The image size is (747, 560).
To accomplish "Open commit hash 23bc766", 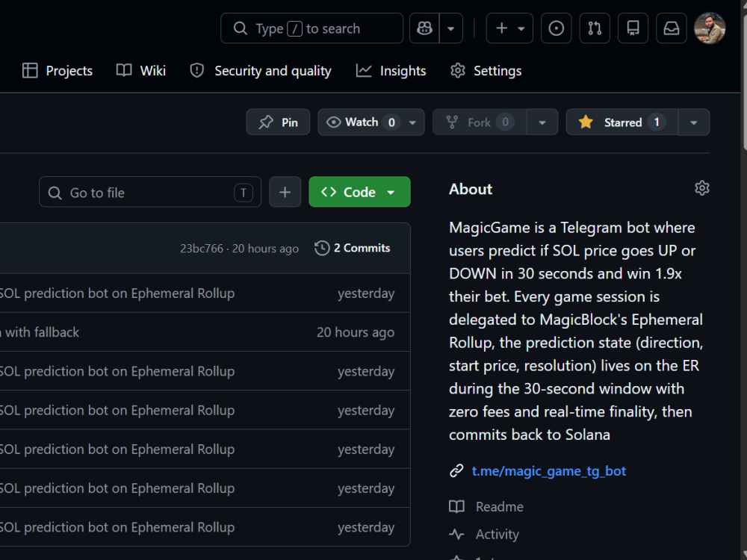I will click(202, 249).
